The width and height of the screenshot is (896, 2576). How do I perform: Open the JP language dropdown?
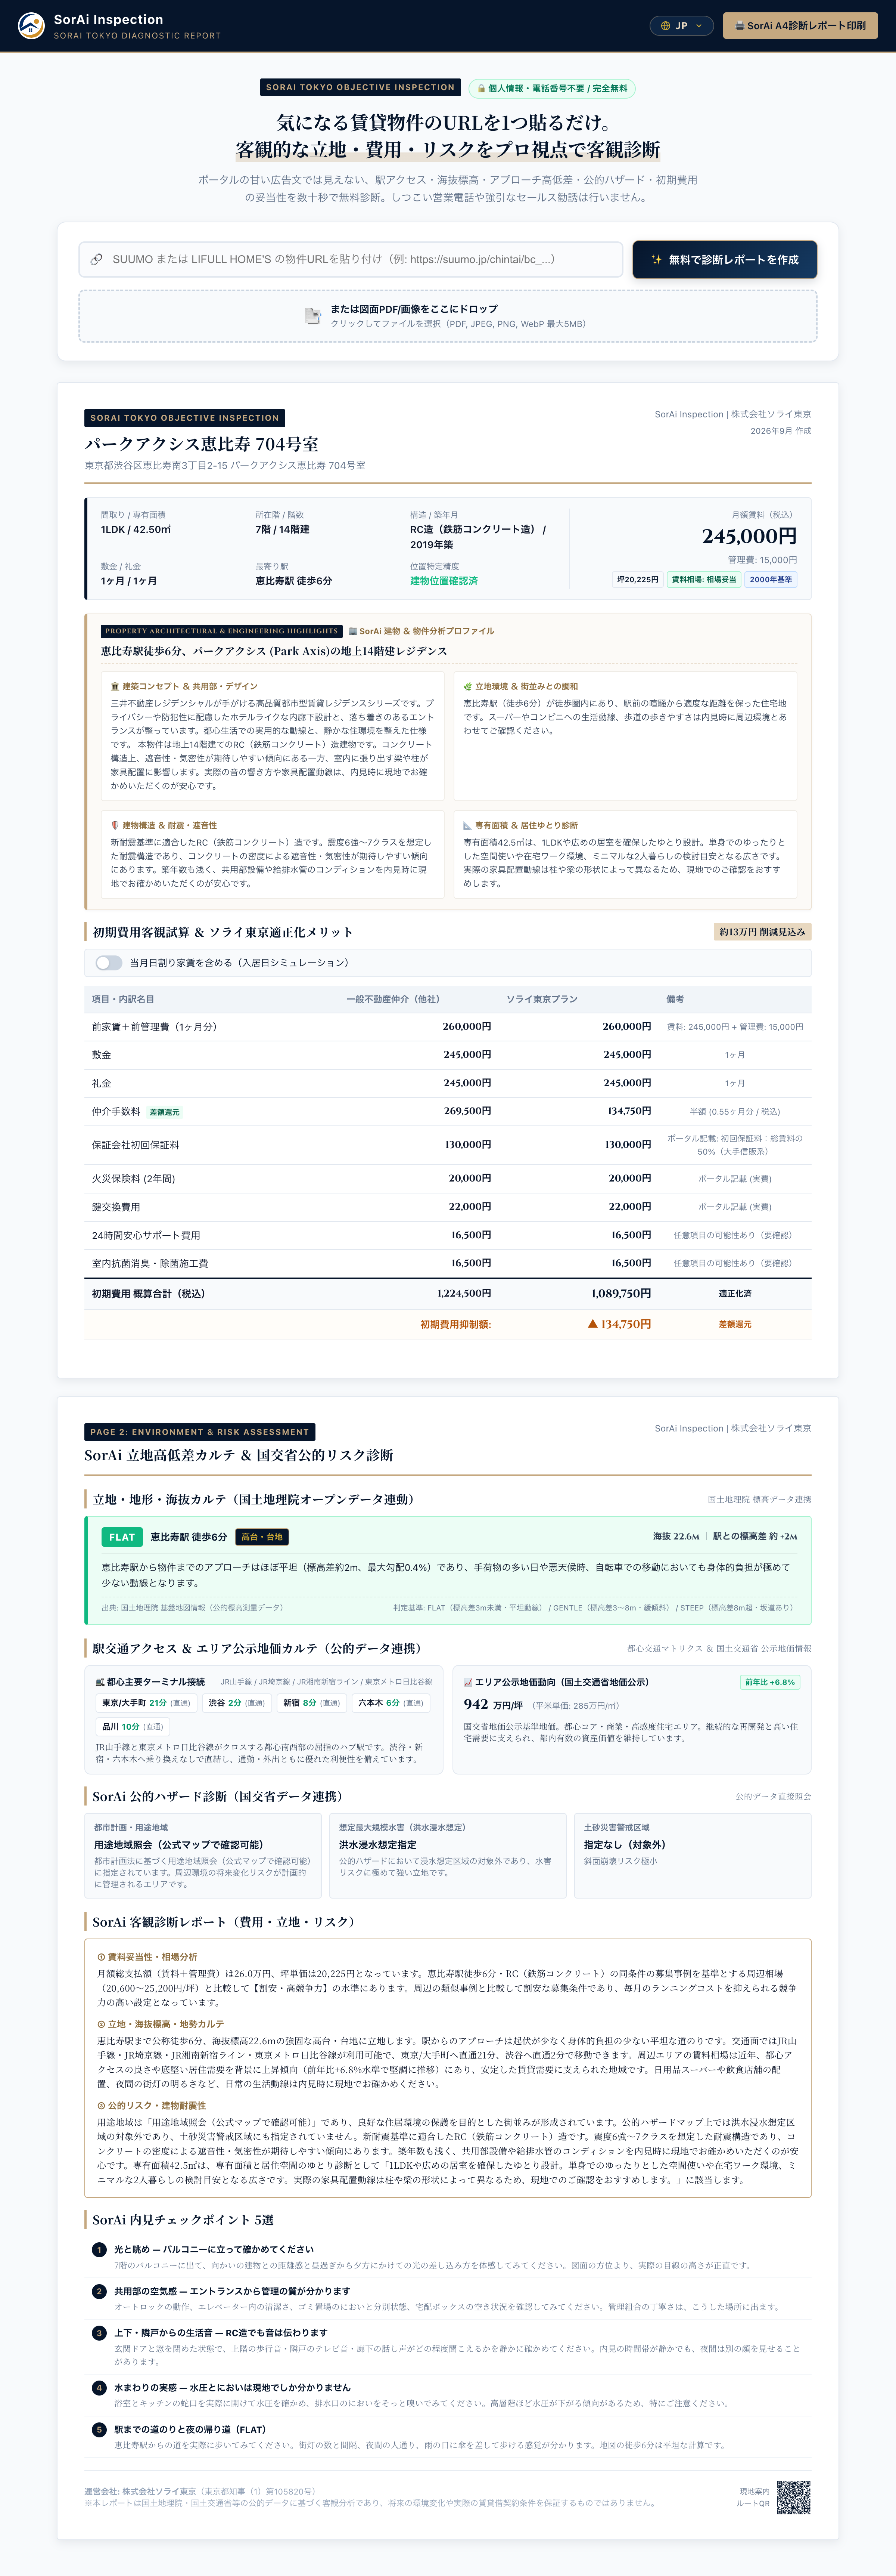coord(681,26)
